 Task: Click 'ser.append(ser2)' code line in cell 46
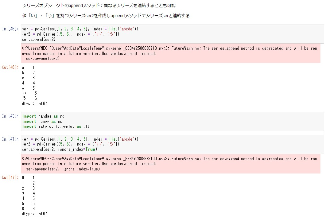(x=39, y=39)
